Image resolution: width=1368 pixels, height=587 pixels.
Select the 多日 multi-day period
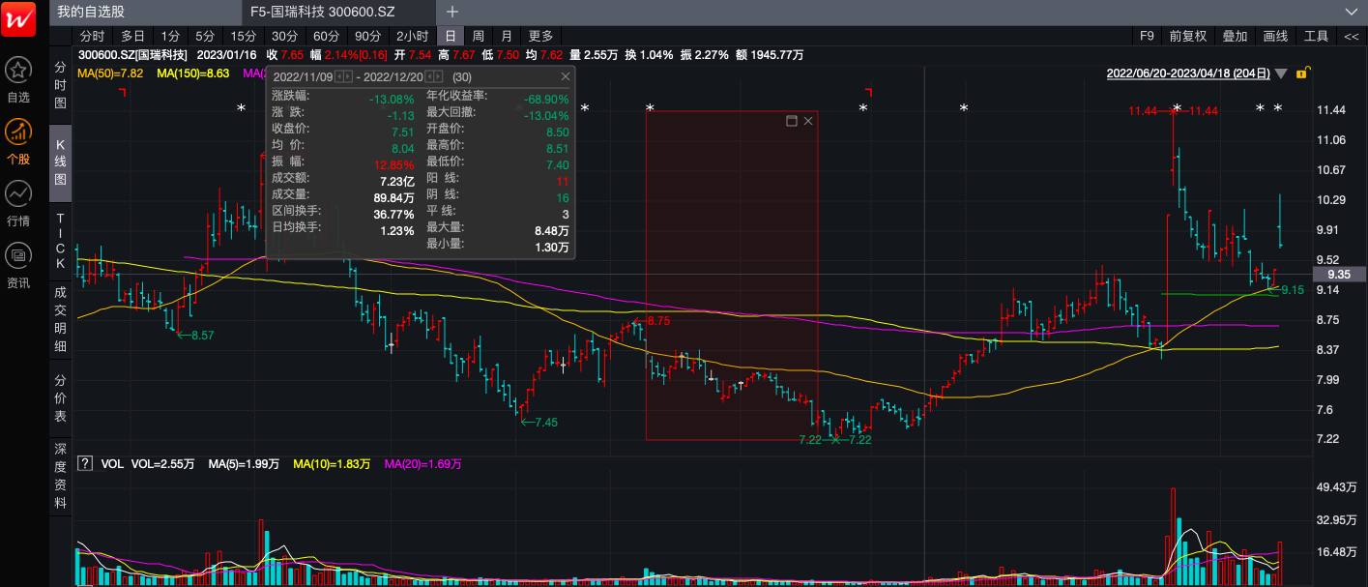(x=132, y=36)
